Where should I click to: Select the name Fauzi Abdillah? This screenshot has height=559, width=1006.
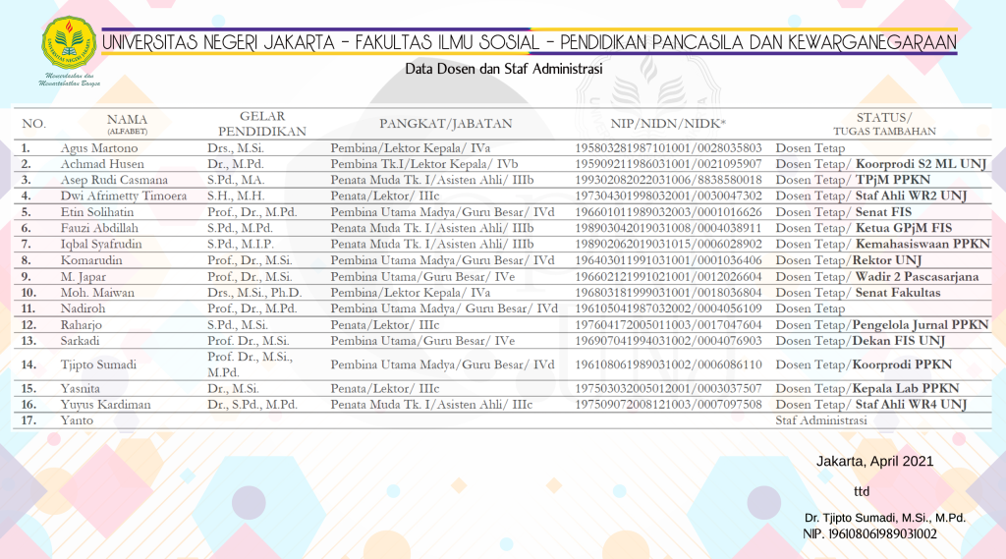tap(99, 229)
